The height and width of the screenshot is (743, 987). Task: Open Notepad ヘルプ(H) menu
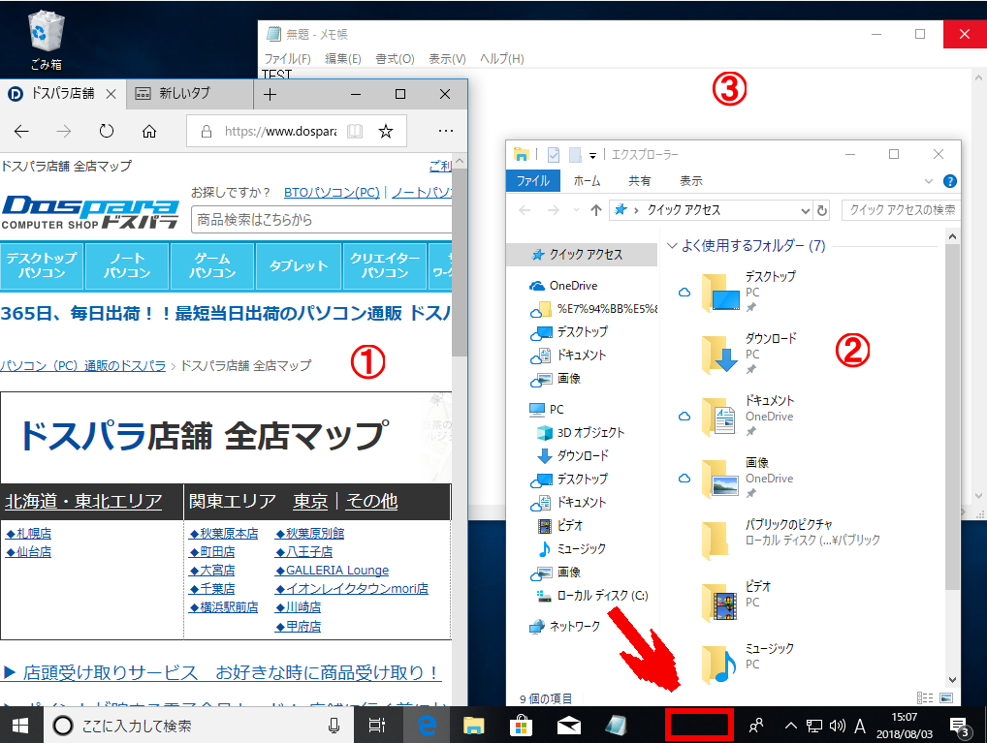[501, 58]
